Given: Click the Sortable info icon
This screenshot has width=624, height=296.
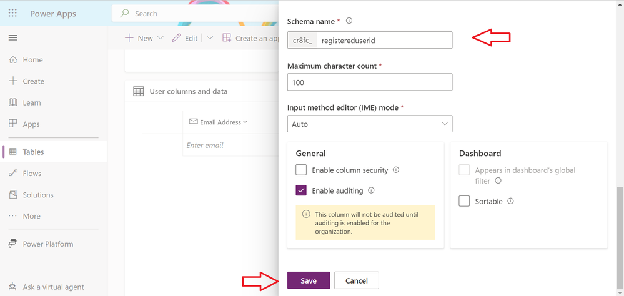Looking at the screenshot, I should [x=510, y=201].
